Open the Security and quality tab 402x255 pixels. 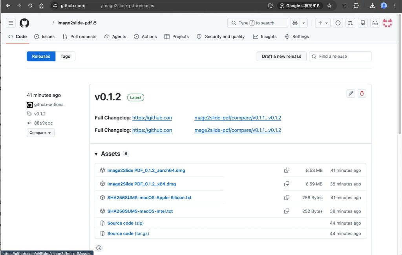coord(221,37)
